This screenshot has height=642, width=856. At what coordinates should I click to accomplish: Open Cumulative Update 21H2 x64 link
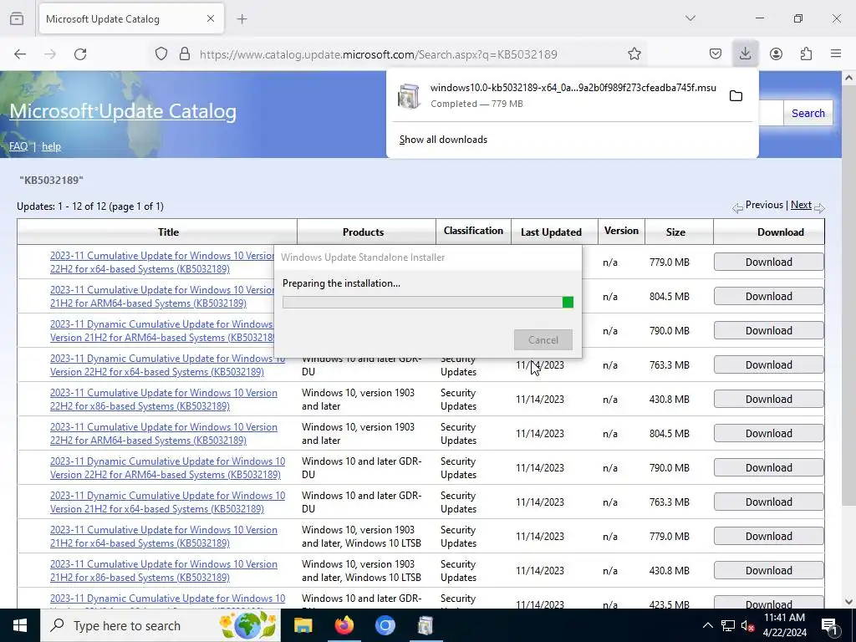coord(164,537)
